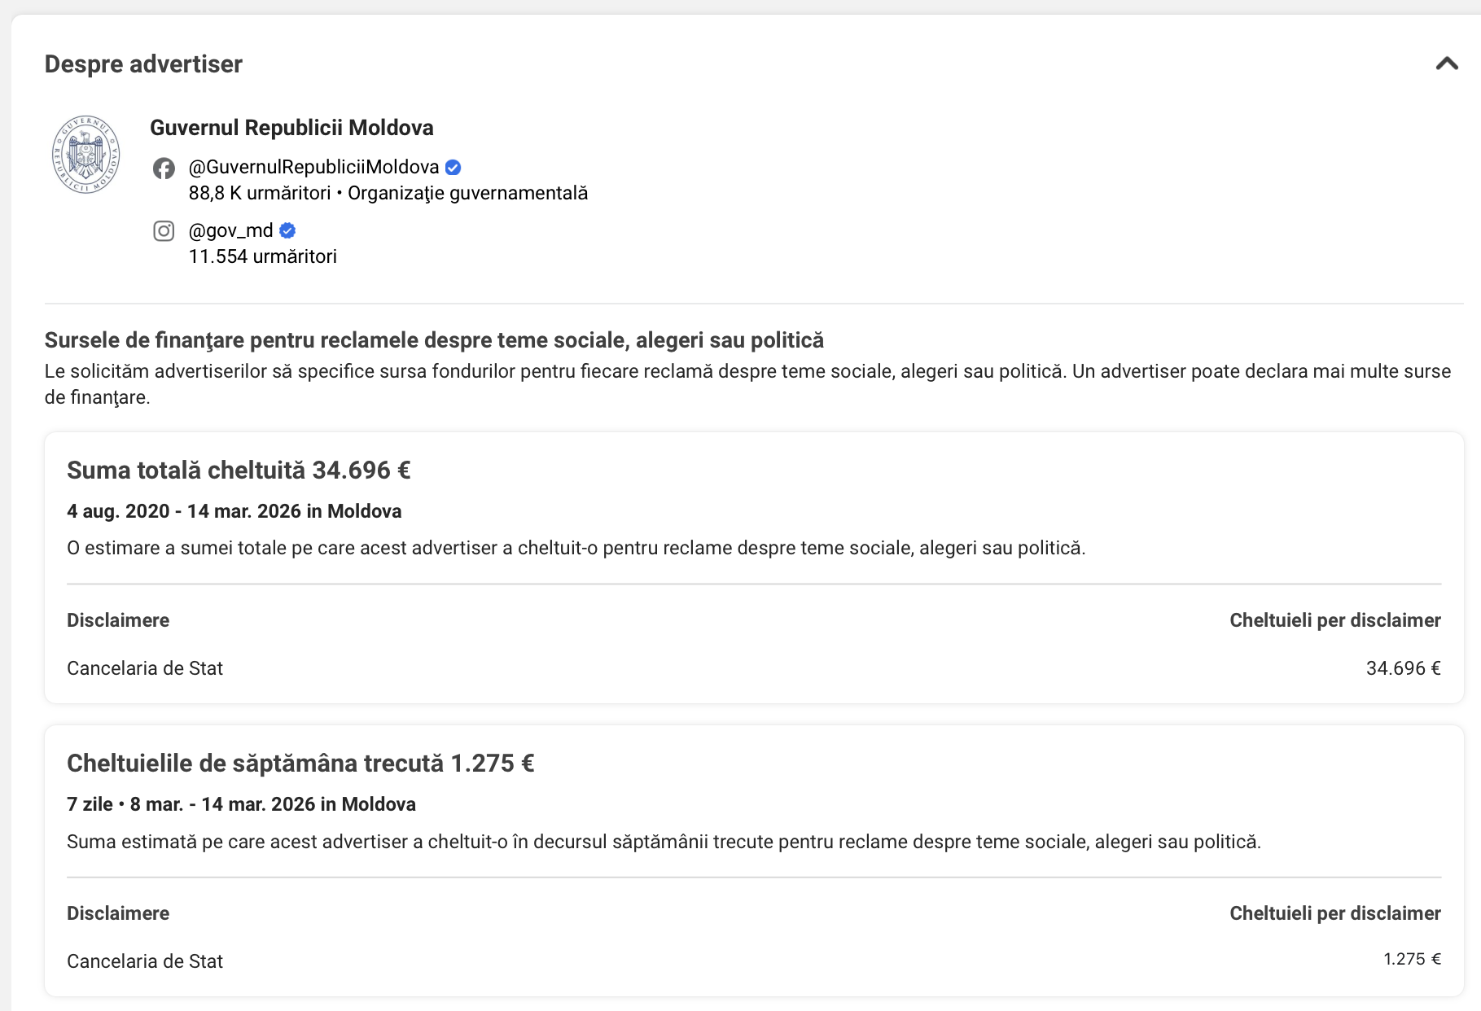Viewport: 1481px width, 1011px height.
Task: Collapse the Despre advertiser section chevron
Action: tap(1446, 63)
